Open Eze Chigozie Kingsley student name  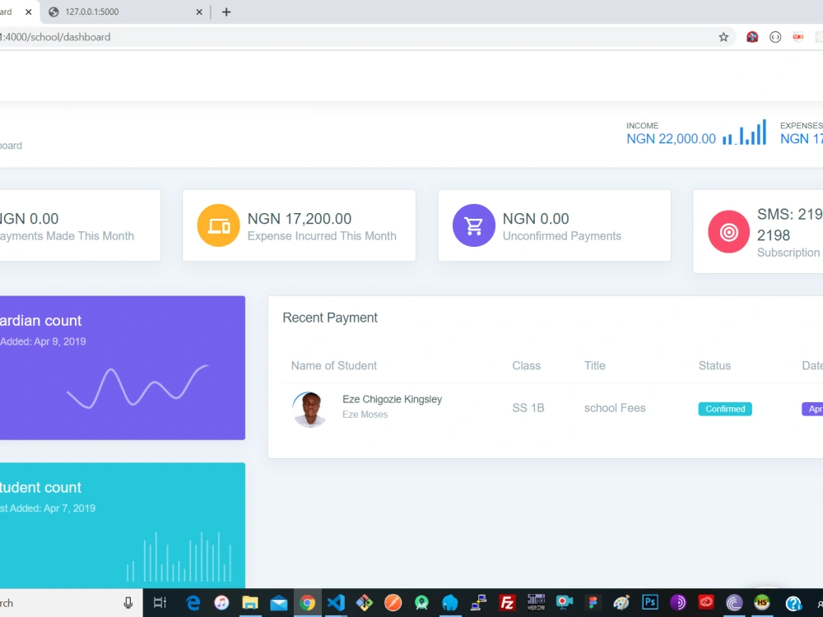coord(392,399)
